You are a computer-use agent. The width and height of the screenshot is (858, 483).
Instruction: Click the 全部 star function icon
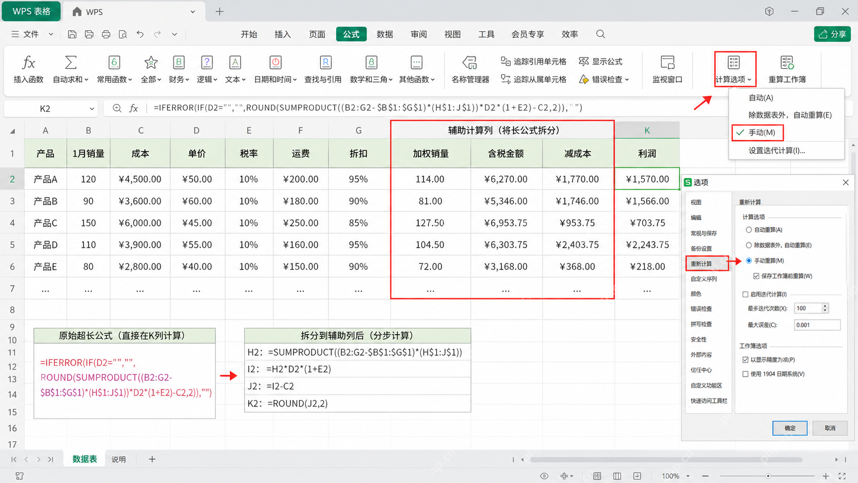(151, 63)
